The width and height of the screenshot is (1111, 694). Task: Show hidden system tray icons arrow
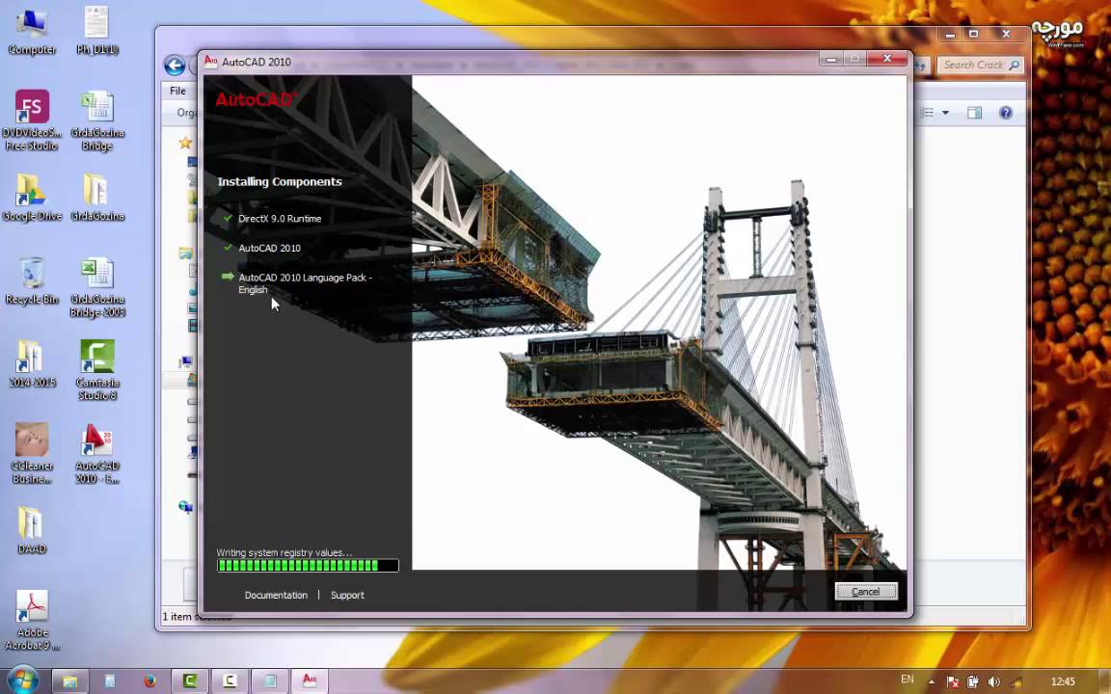click(931, 681)
